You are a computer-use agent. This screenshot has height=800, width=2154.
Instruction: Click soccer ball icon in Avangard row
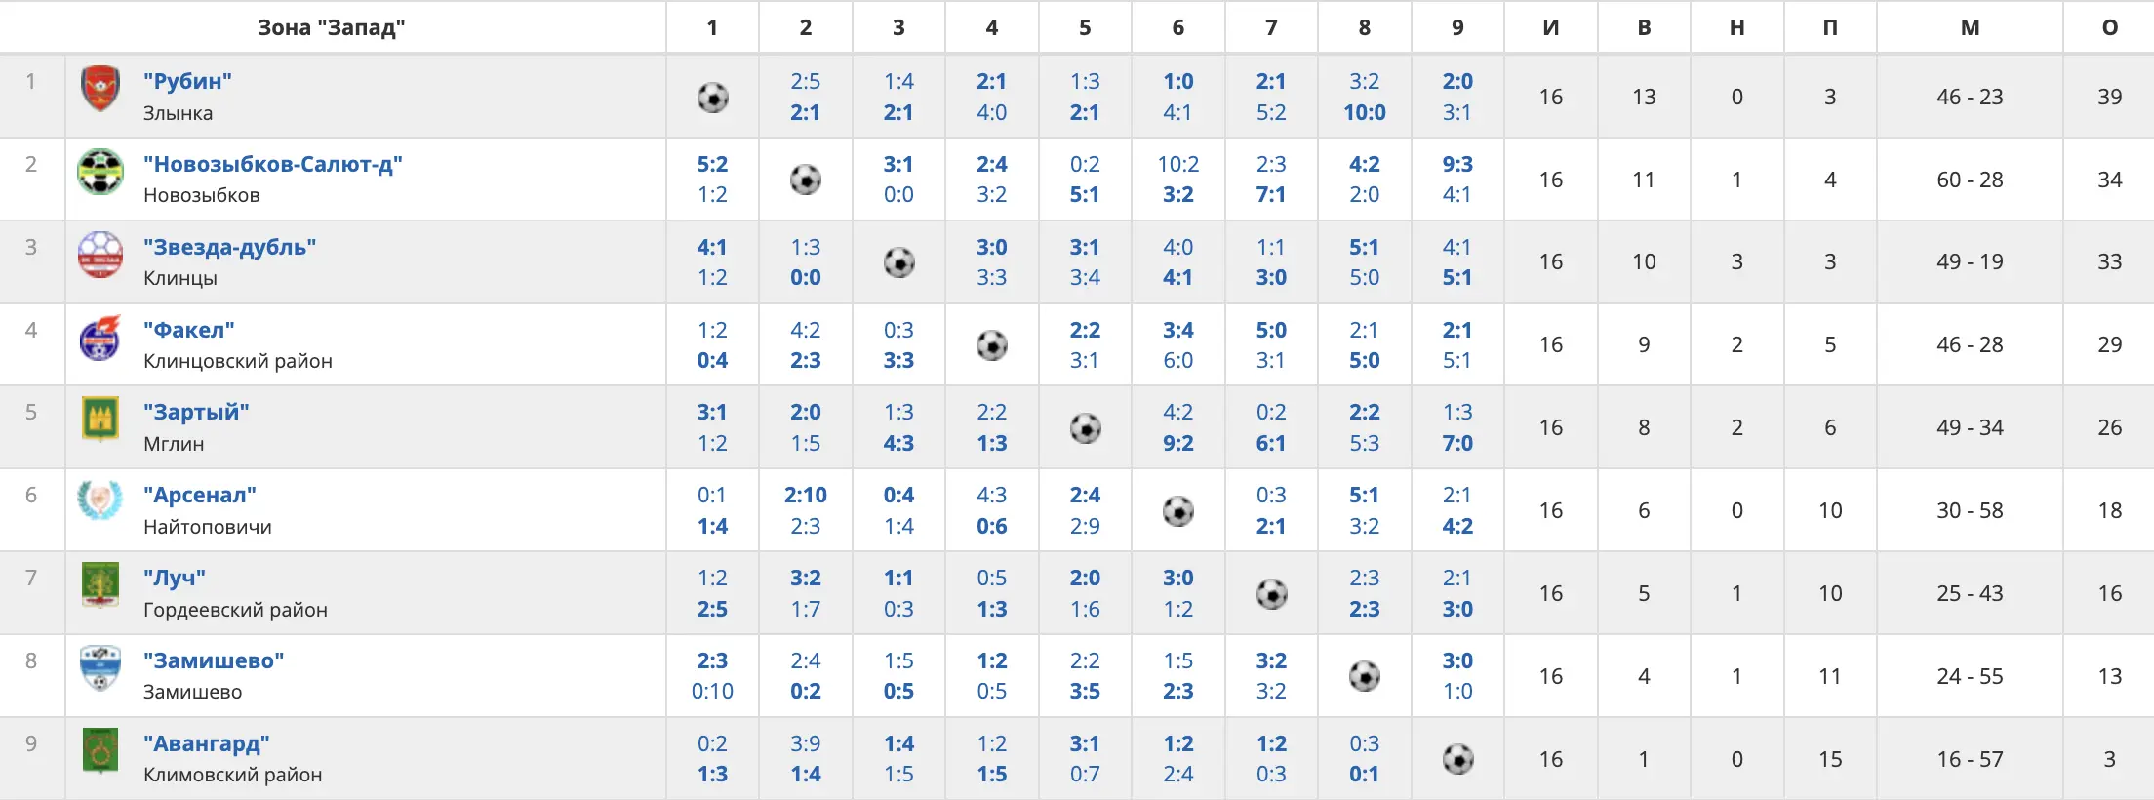pyautogui.click(x=1457, y=759)
